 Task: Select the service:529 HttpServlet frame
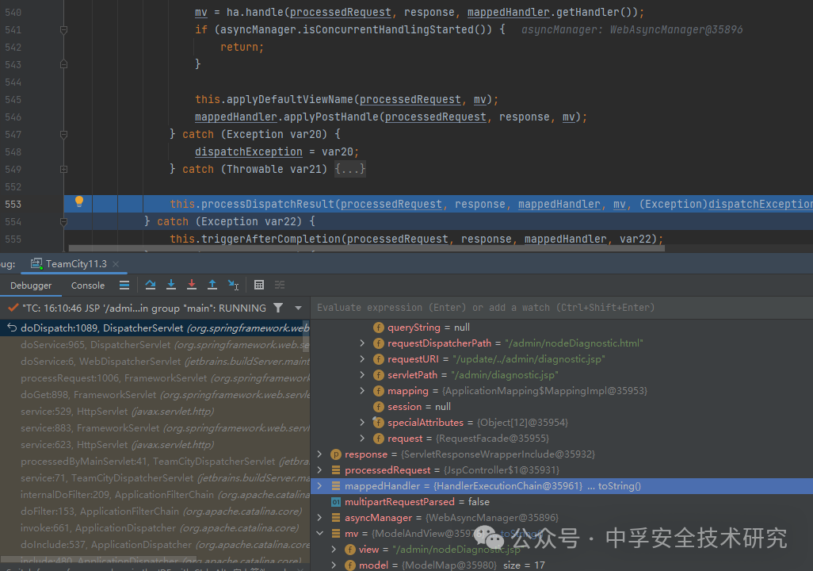[155, 412]
